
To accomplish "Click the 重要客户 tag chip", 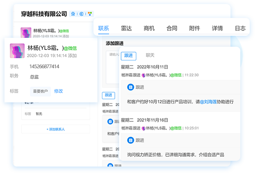I will (x=40, y=91).
